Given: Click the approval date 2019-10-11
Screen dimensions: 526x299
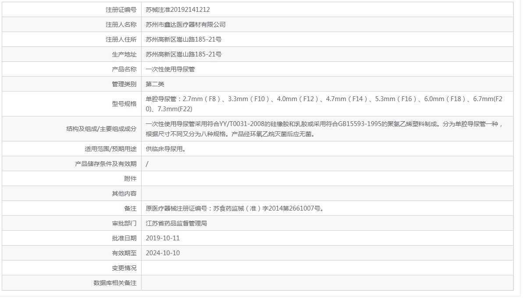Looking at the screenshot, I should pyautogui.click(x=163, y=238).
